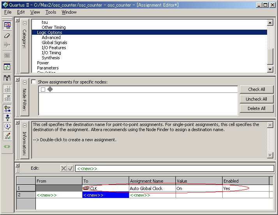
Task: Click the lightbulb and clock arrows icon
Action: [7, 109]
